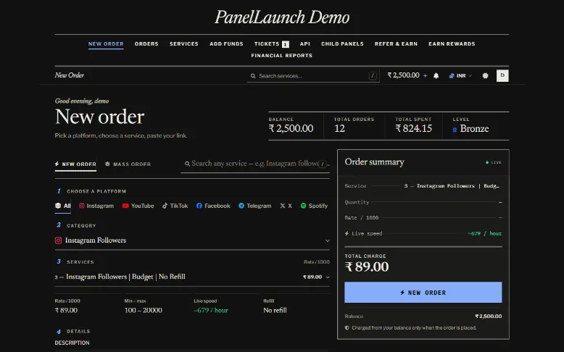Open the Add Funds menu item
This screenshot has width=564, height=352.
point(226,44)
